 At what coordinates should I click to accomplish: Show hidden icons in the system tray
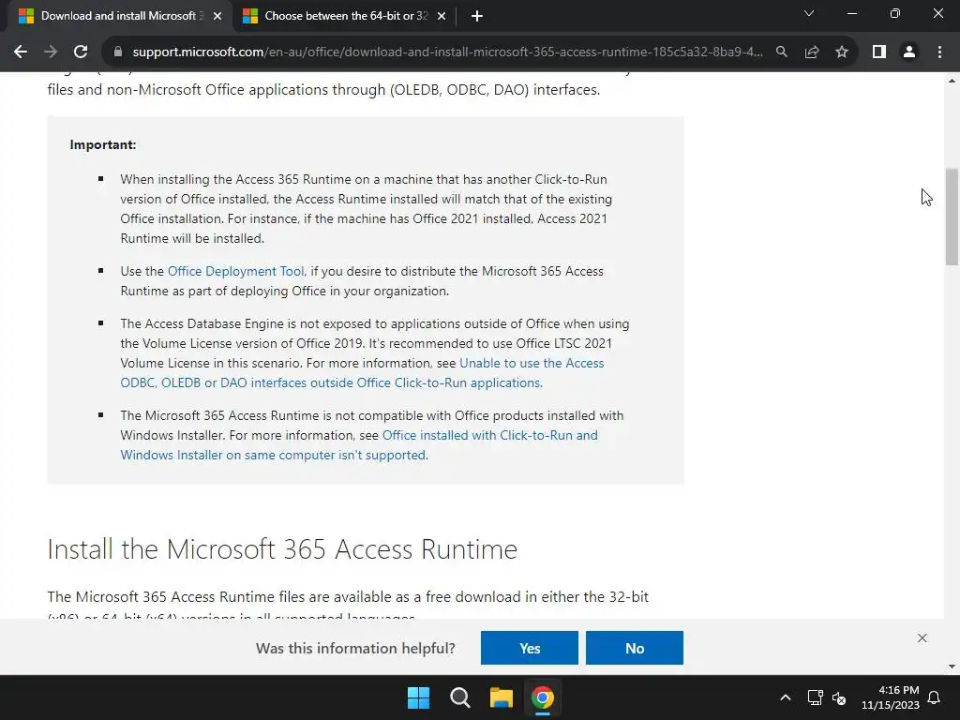(786, 697)
